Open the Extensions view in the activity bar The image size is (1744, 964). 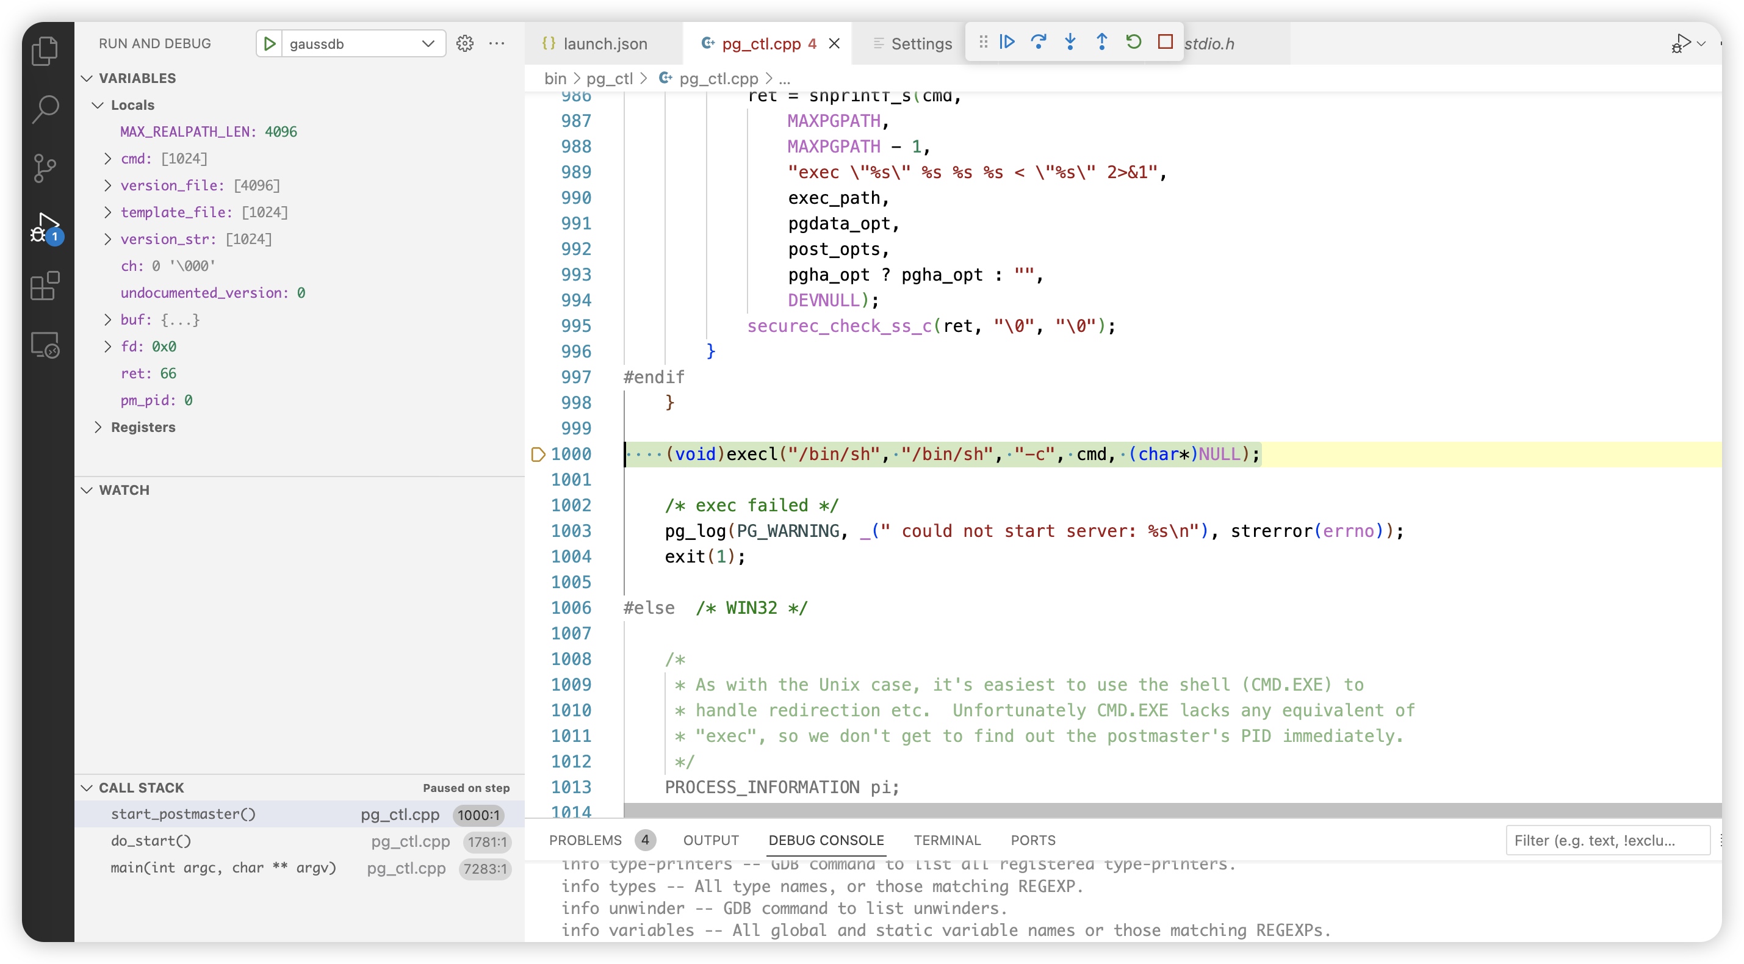[x=45, y=286]
